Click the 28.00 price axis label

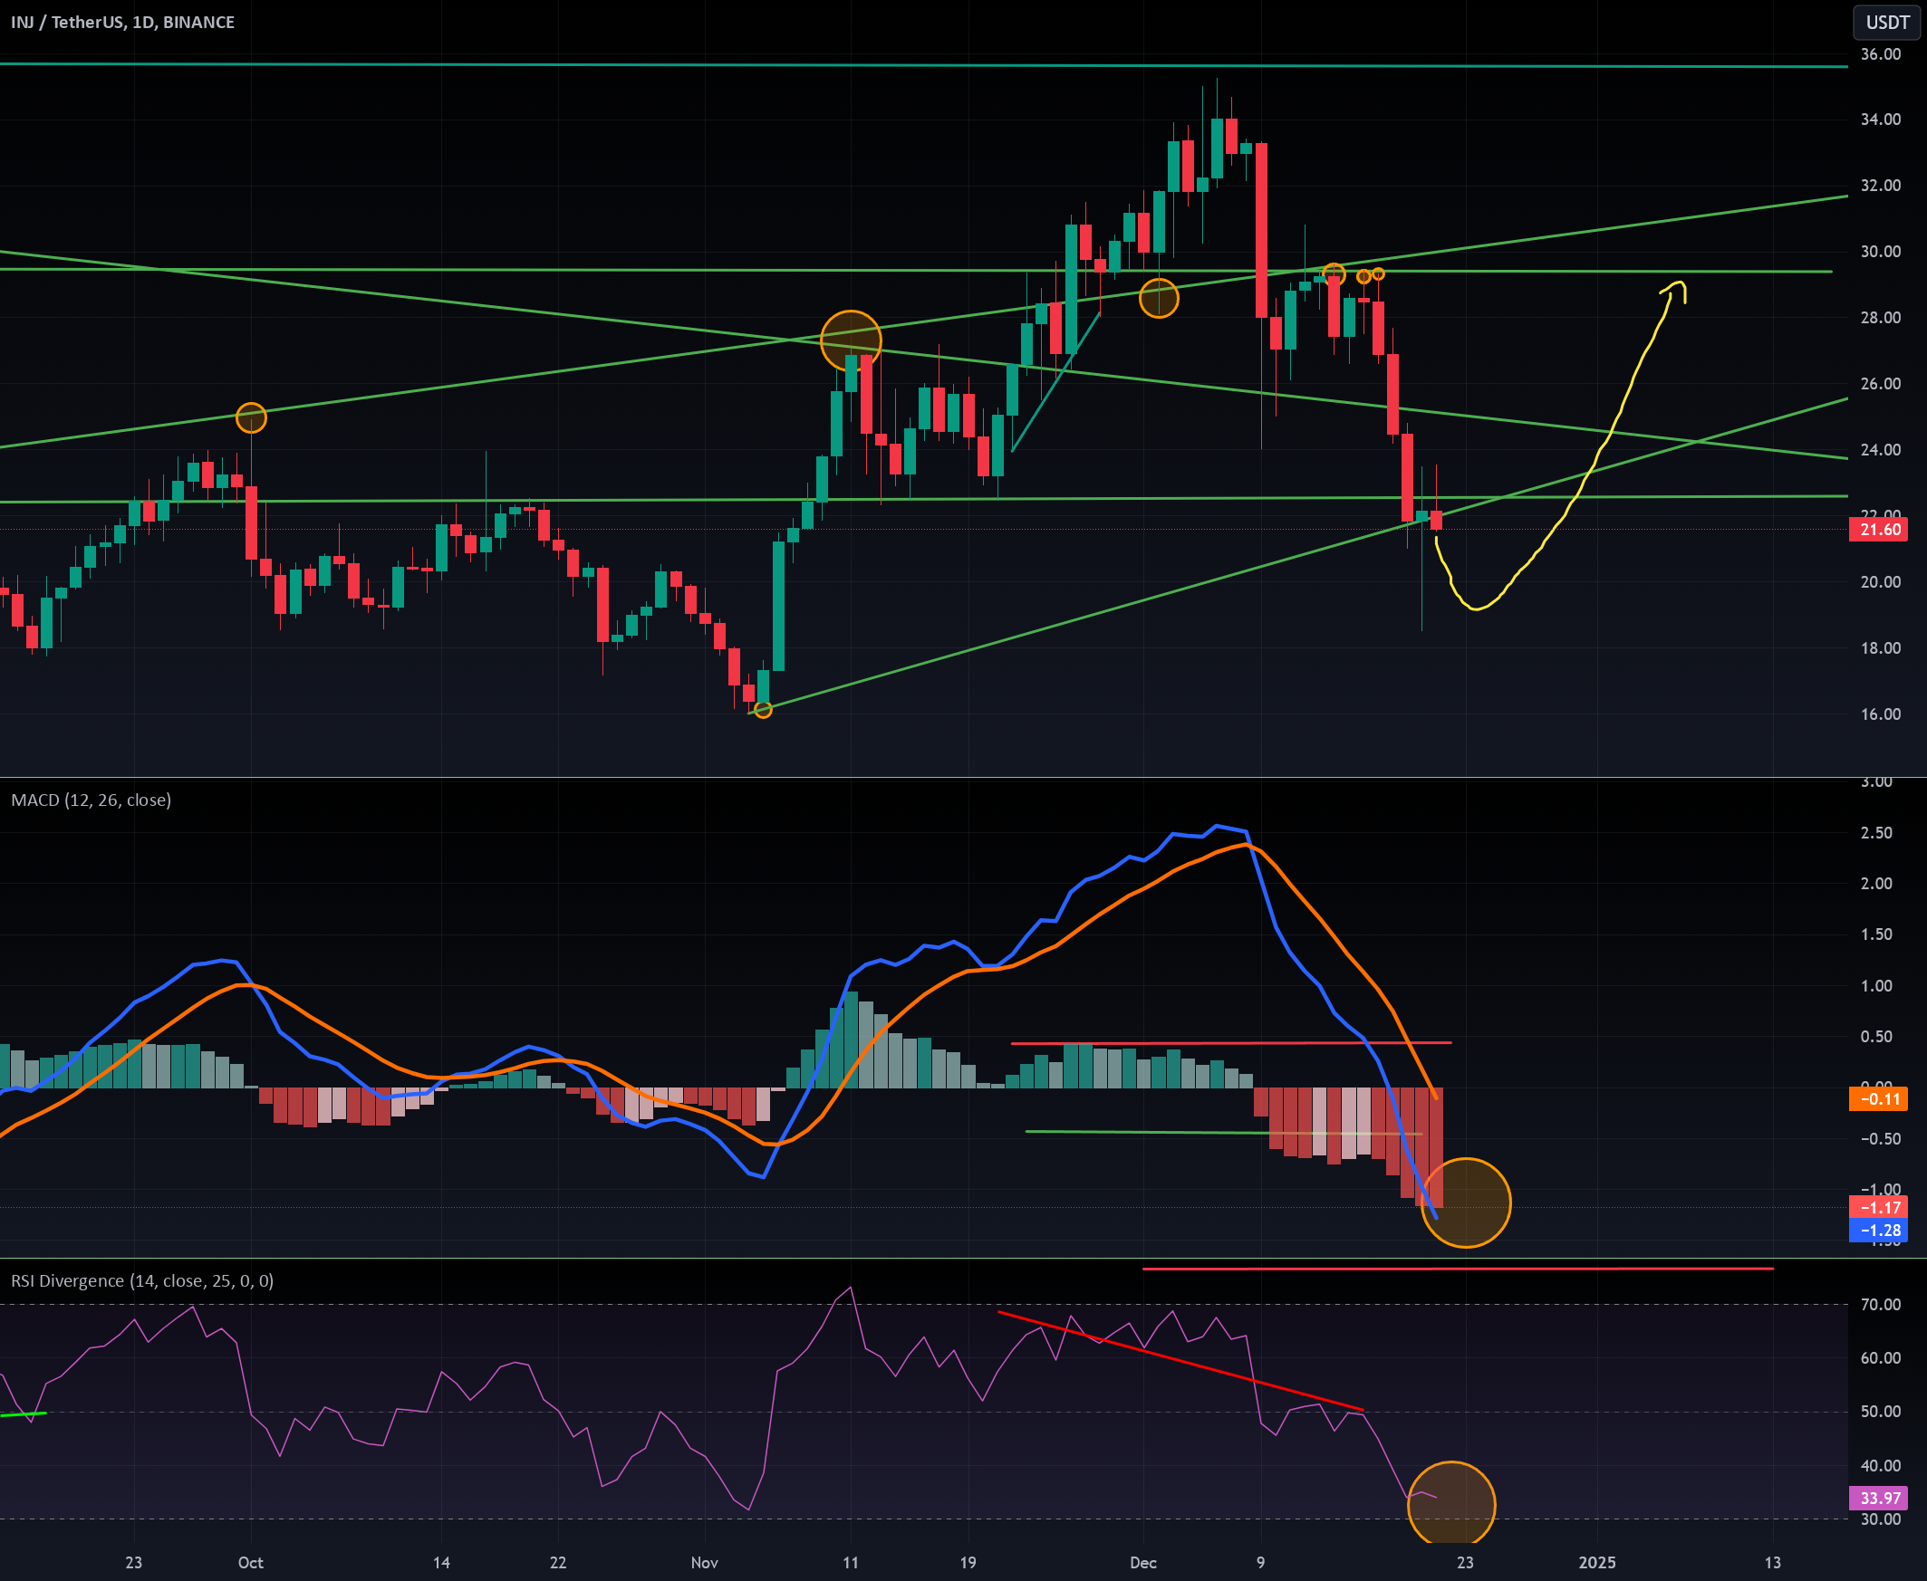tap(1881, 317)
